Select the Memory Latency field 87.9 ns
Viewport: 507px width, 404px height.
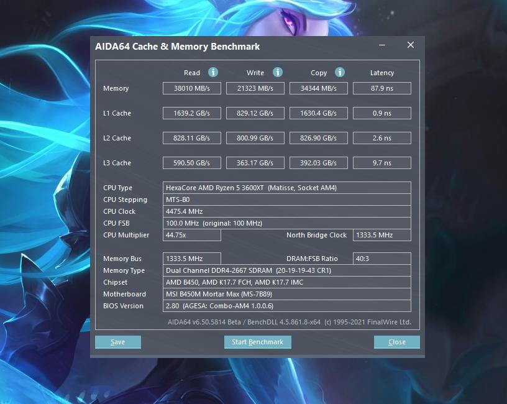(381, 88)
